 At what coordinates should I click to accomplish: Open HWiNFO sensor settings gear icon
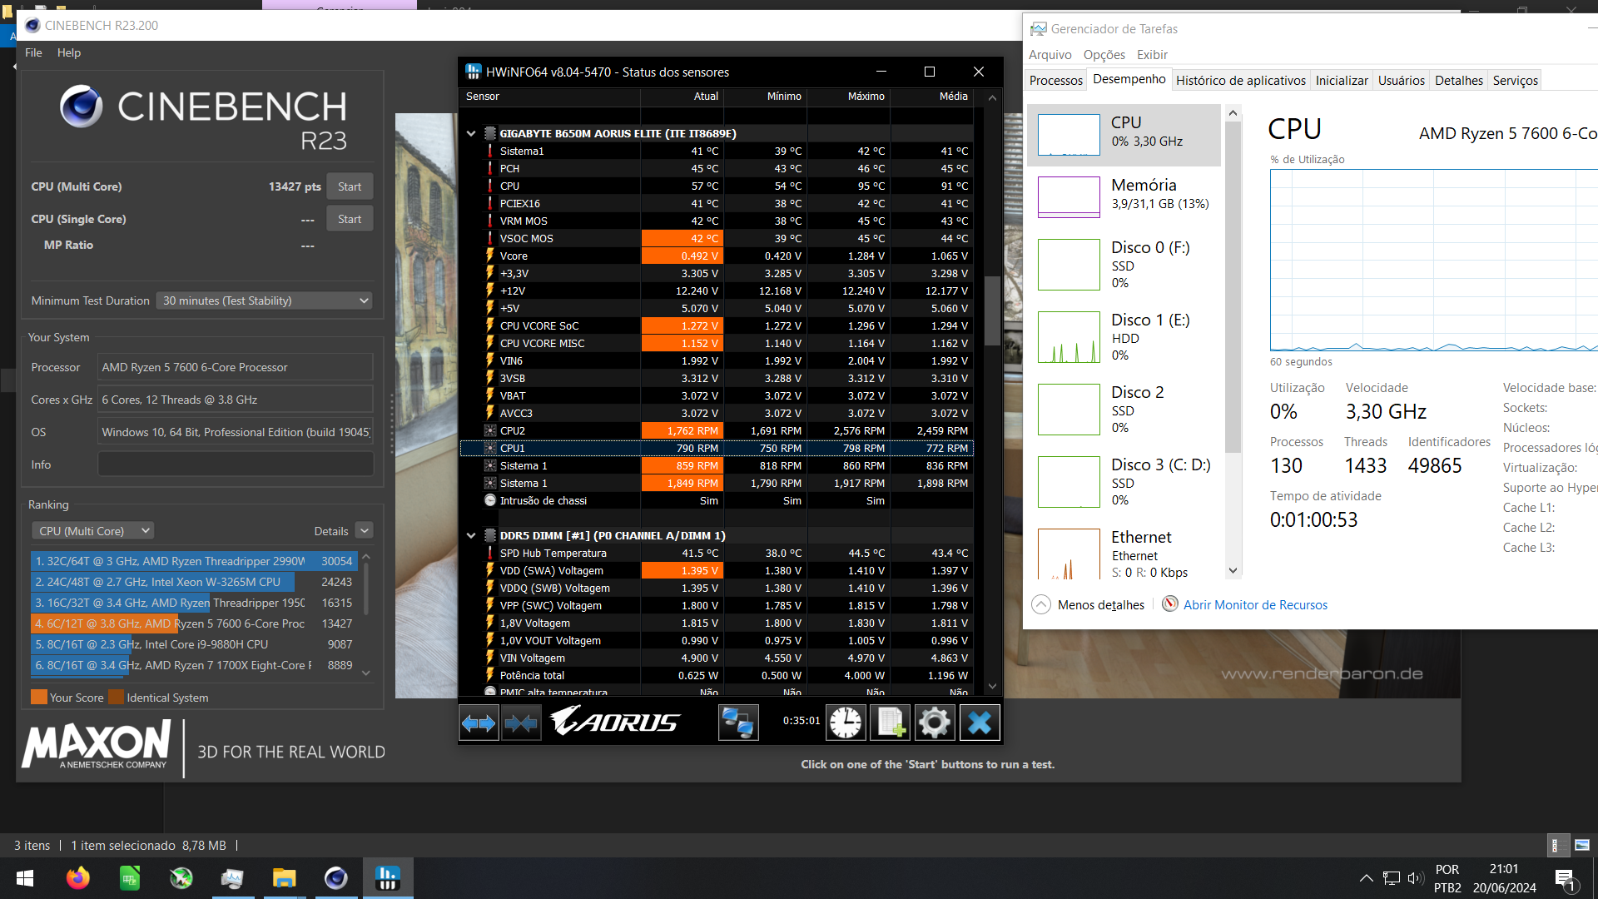tap(934, 723)
